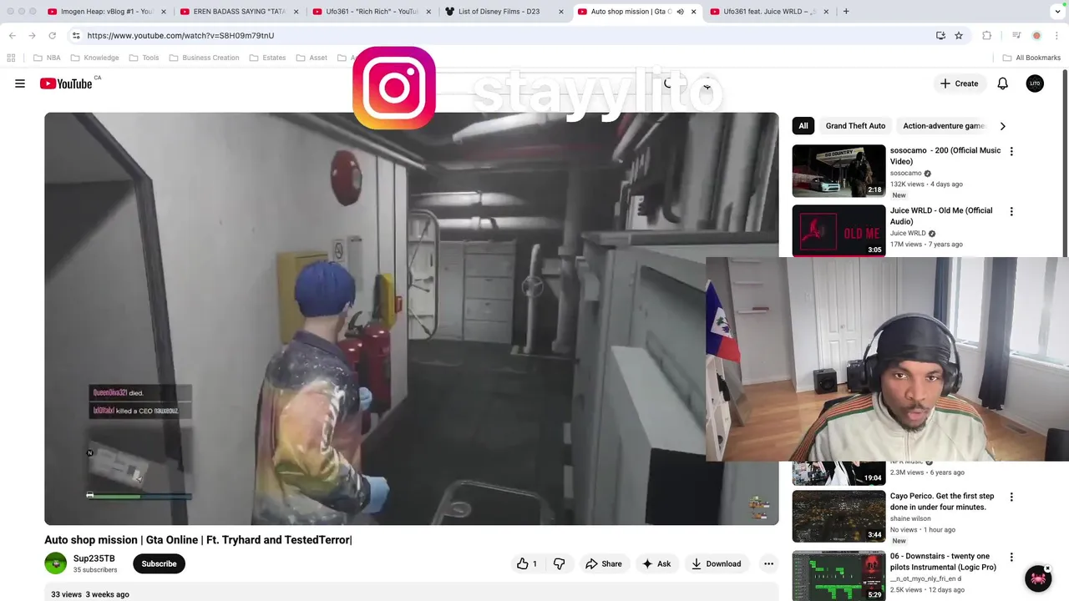Image resolution: width=1069 pixels, height=601 pixels.
Task: Open the YouTube account avatar menu
Action: [1035, 83]
